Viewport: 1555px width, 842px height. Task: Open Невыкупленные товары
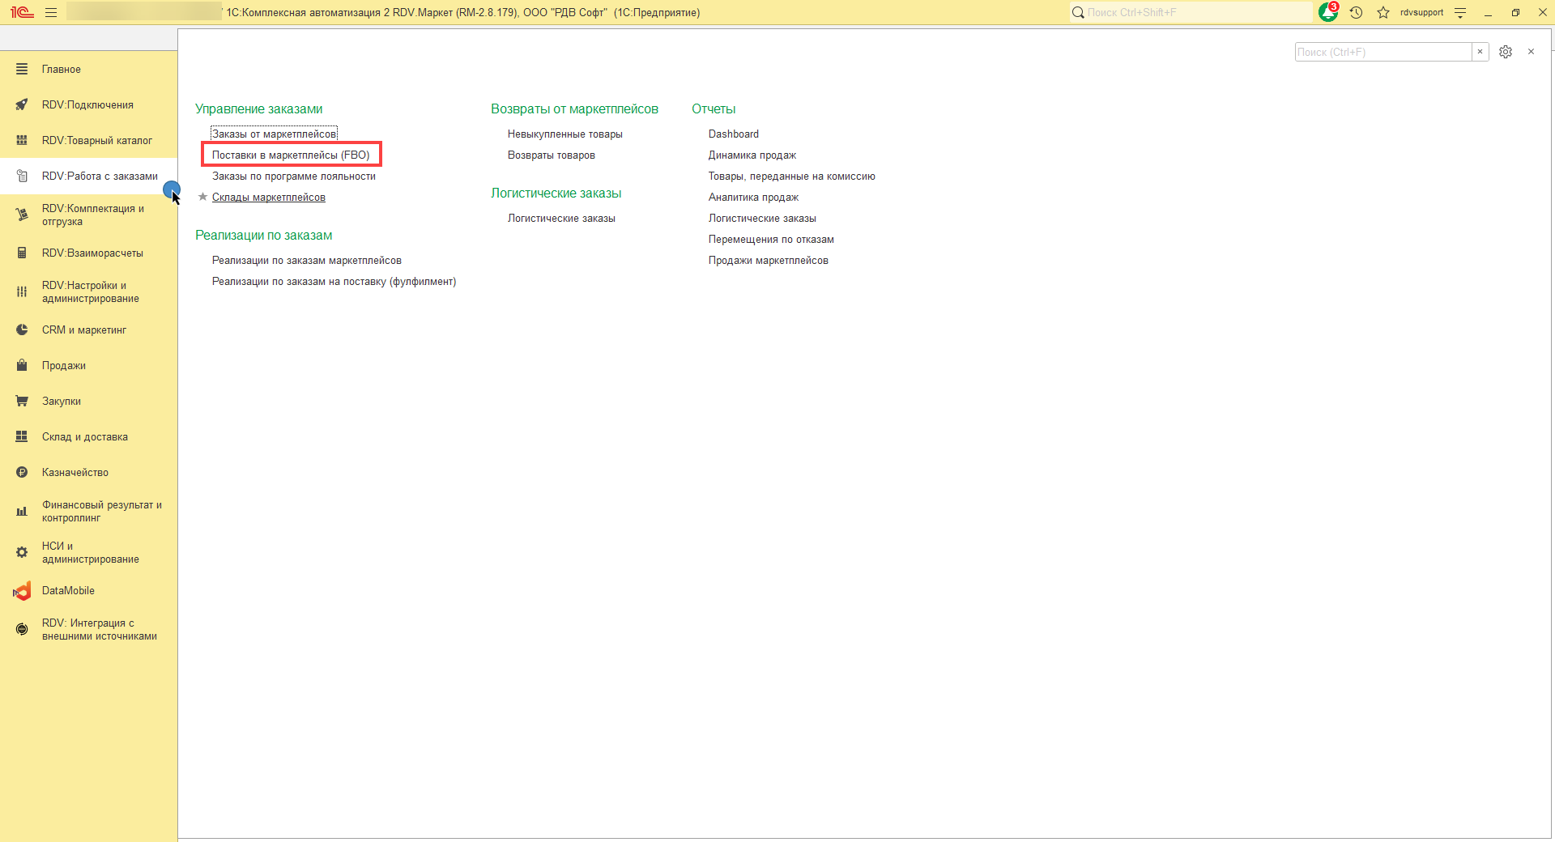(565, 134)
